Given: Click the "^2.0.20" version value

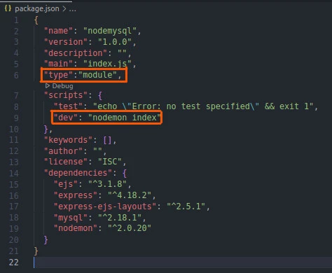Looking at the screenshot, I should click(130, 228).
